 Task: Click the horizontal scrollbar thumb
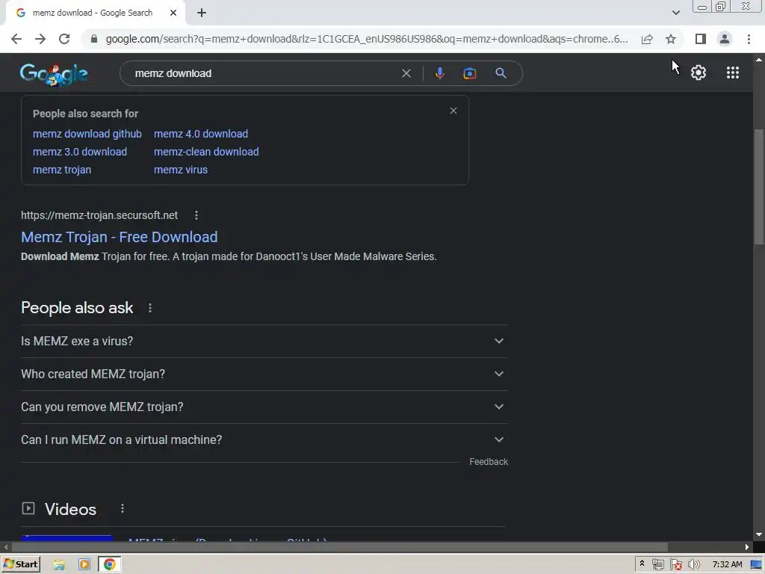point(340,547)
